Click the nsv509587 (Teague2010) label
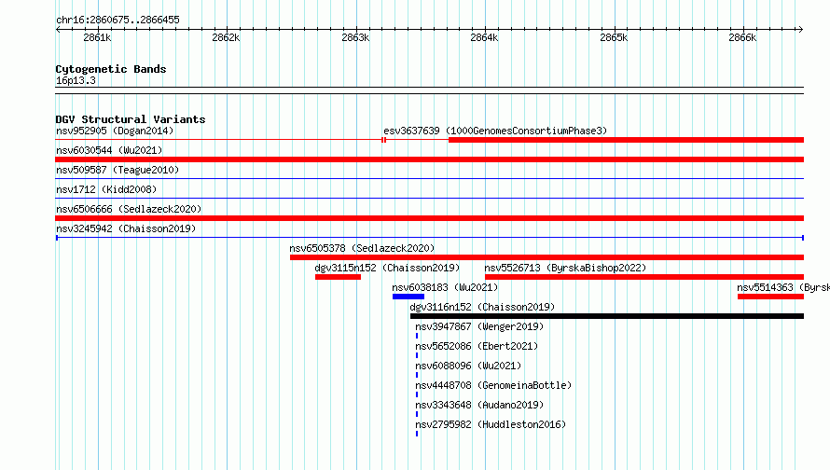830x470 pixels. (x=118, y=170)
